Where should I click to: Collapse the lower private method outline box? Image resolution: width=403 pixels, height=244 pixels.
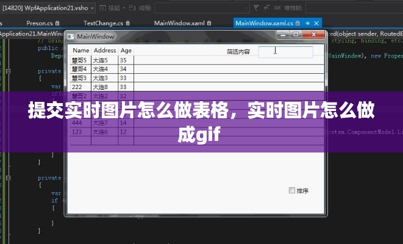7,178
